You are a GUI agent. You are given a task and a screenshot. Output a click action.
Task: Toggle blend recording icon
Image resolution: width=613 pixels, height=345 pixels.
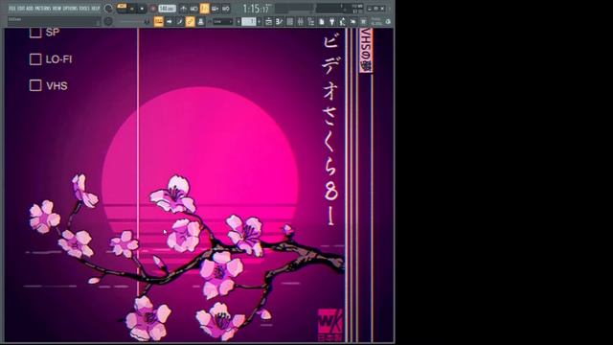pyautogui.click(x=215, y=9)
